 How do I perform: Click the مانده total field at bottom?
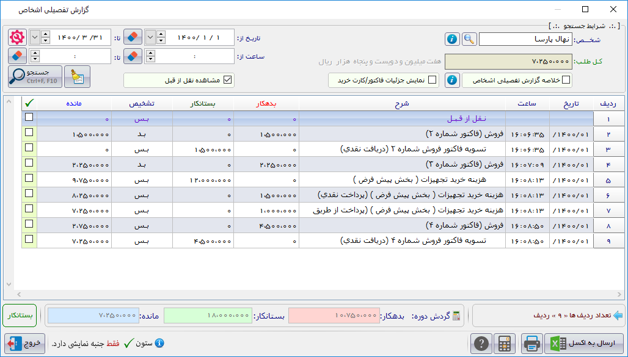(93, 316)
